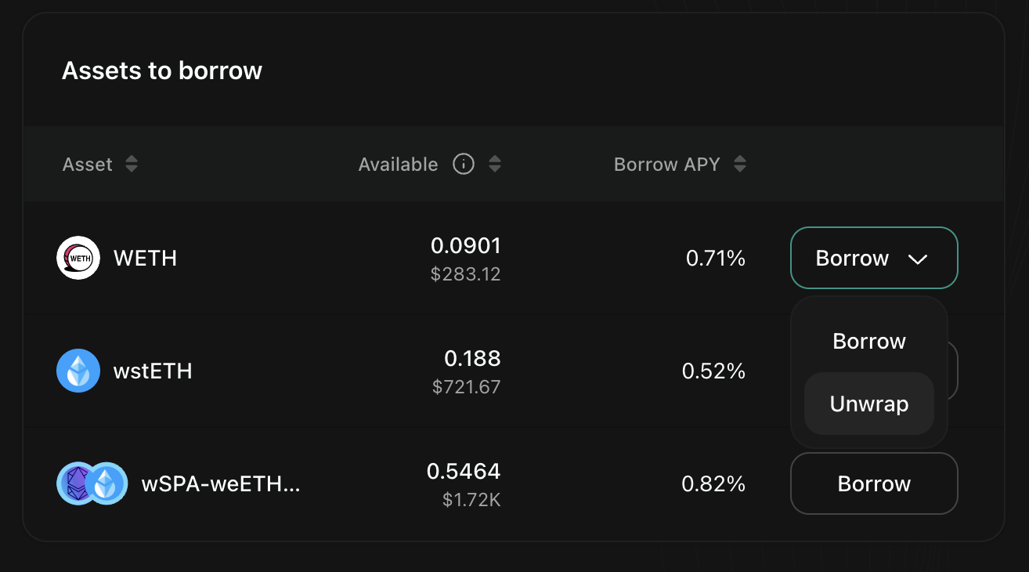Viewport: 1029px width, 572px height.
Task: Click the 0.52% APY for wstETH
Action: [713, 371]
